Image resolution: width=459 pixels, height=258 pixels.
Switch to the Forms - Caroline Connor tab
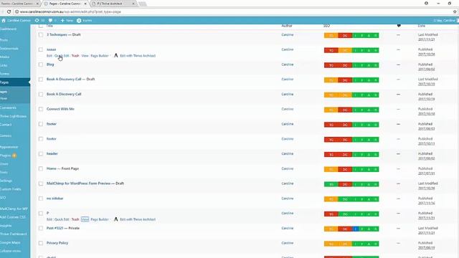(x=20, y=4)
